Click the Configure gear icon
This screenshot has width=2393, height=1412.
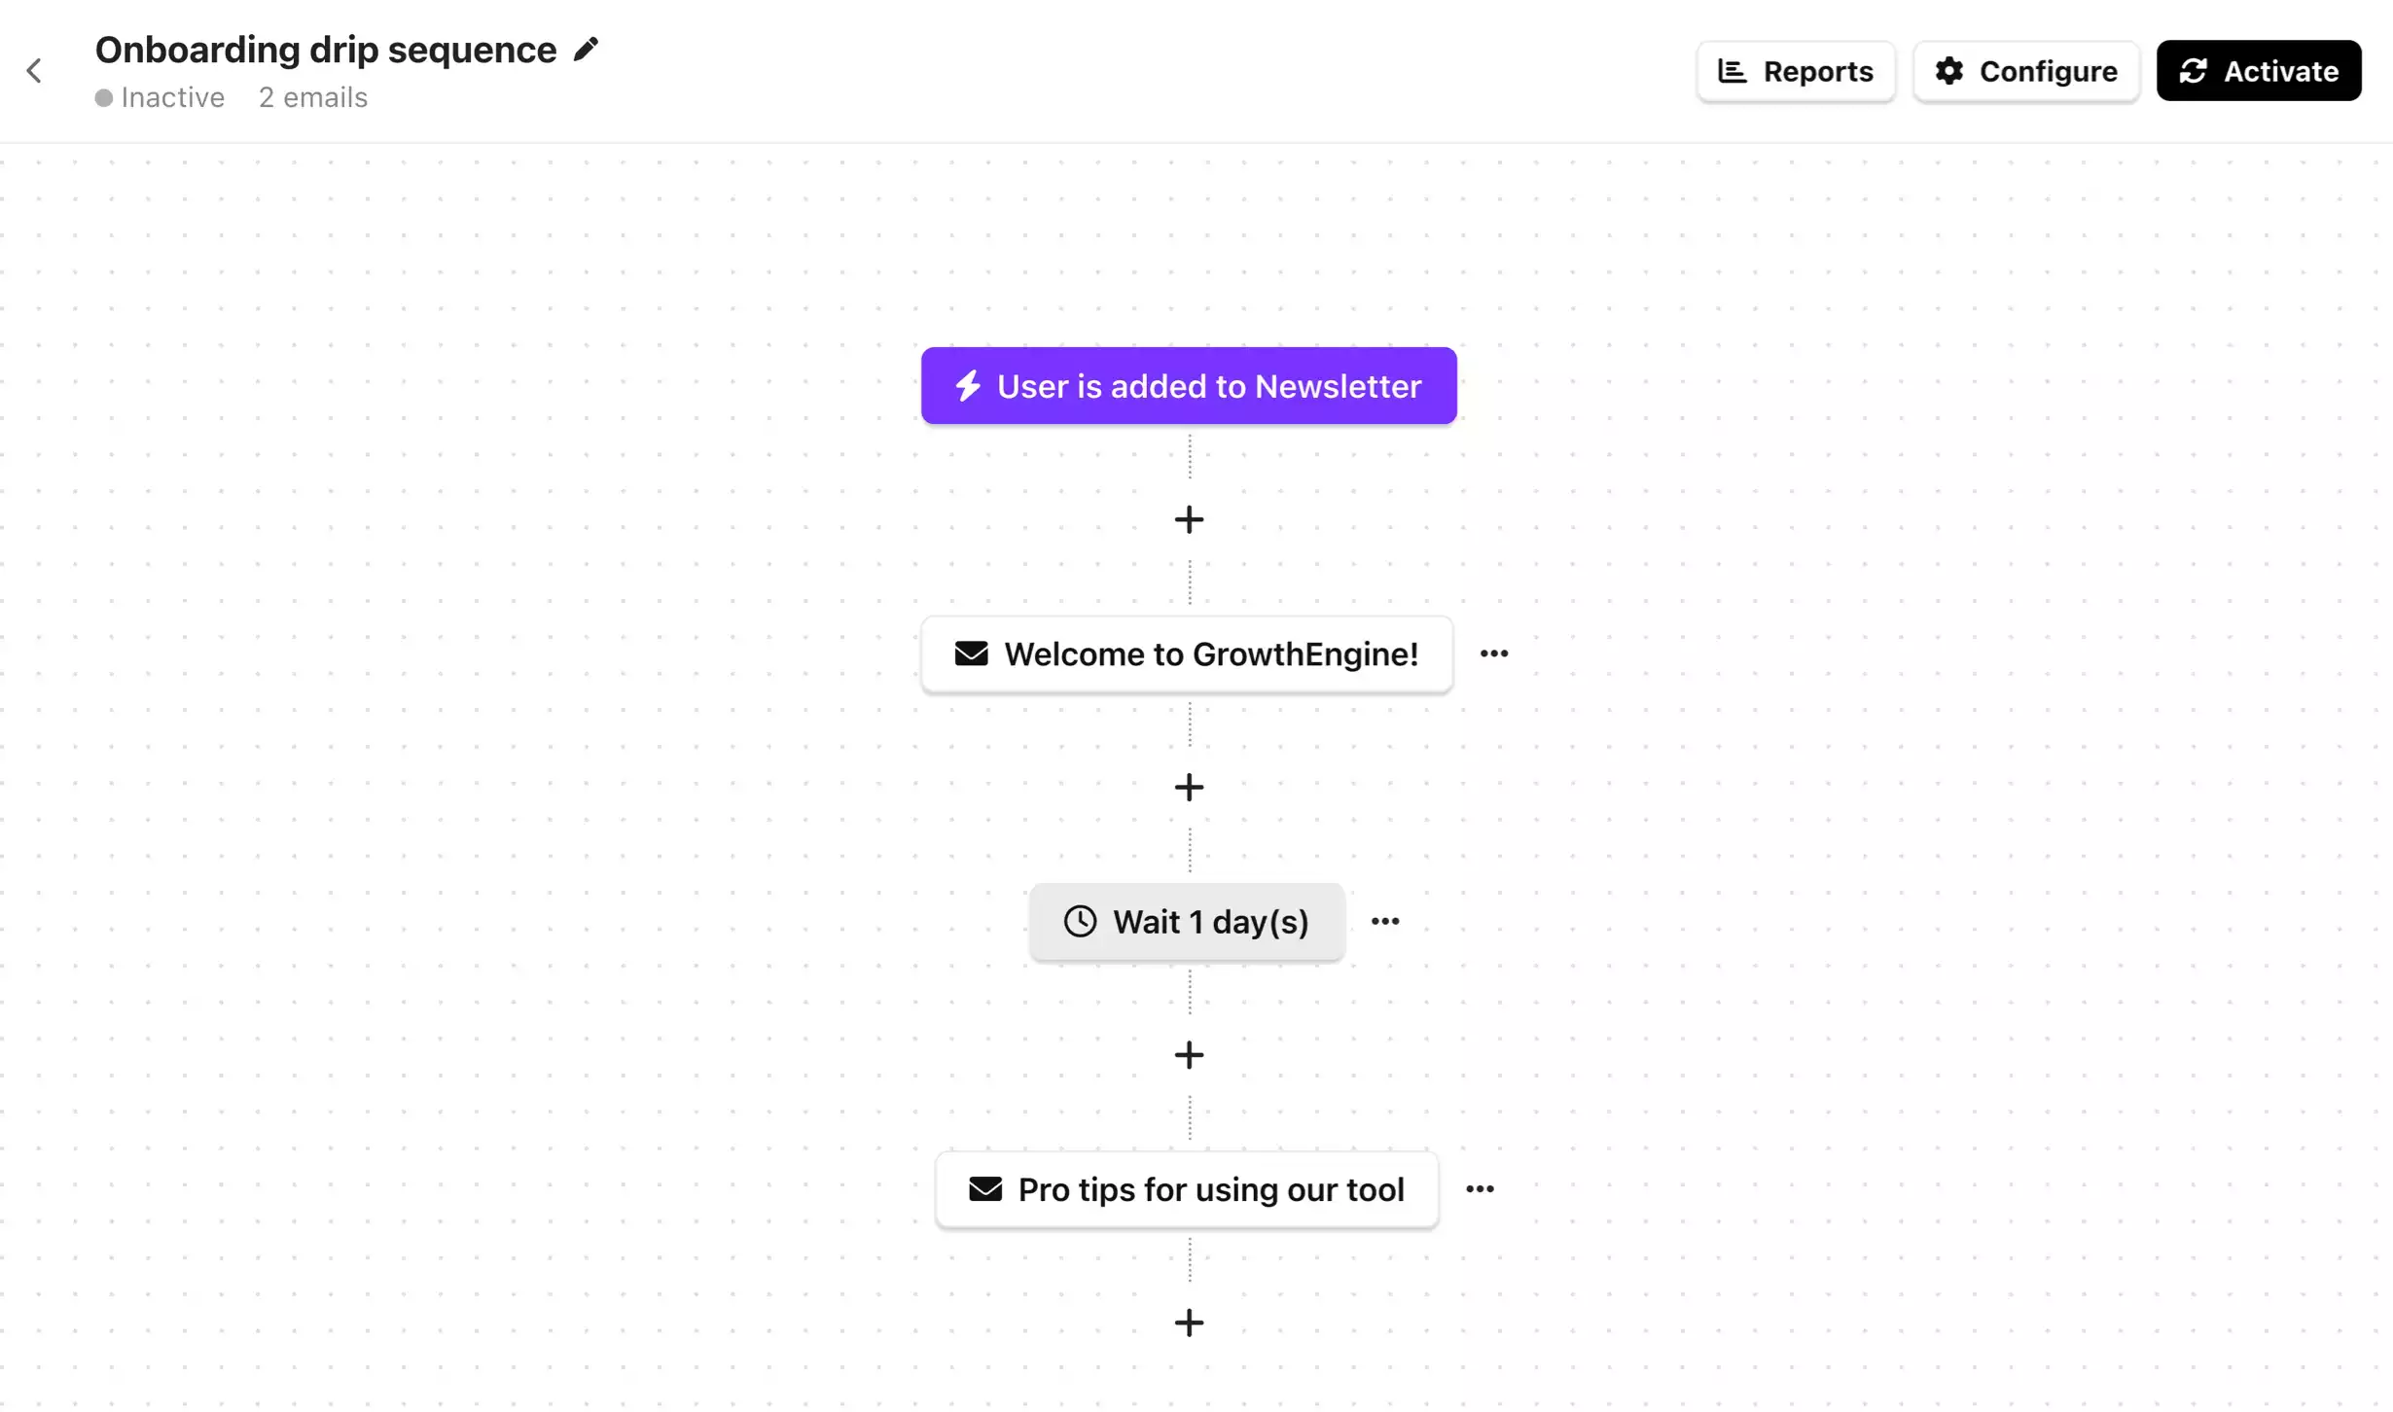1949,69
